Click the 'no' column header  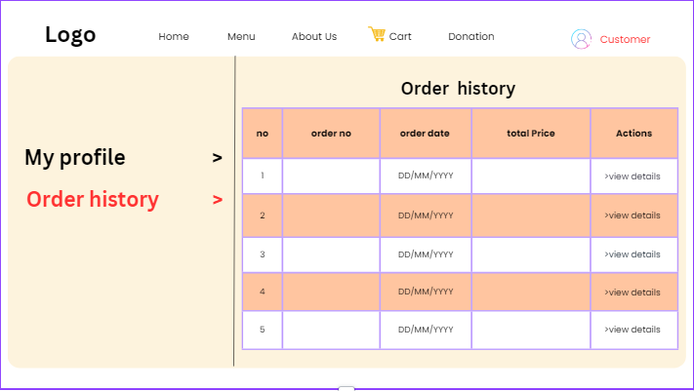[263, 134]
